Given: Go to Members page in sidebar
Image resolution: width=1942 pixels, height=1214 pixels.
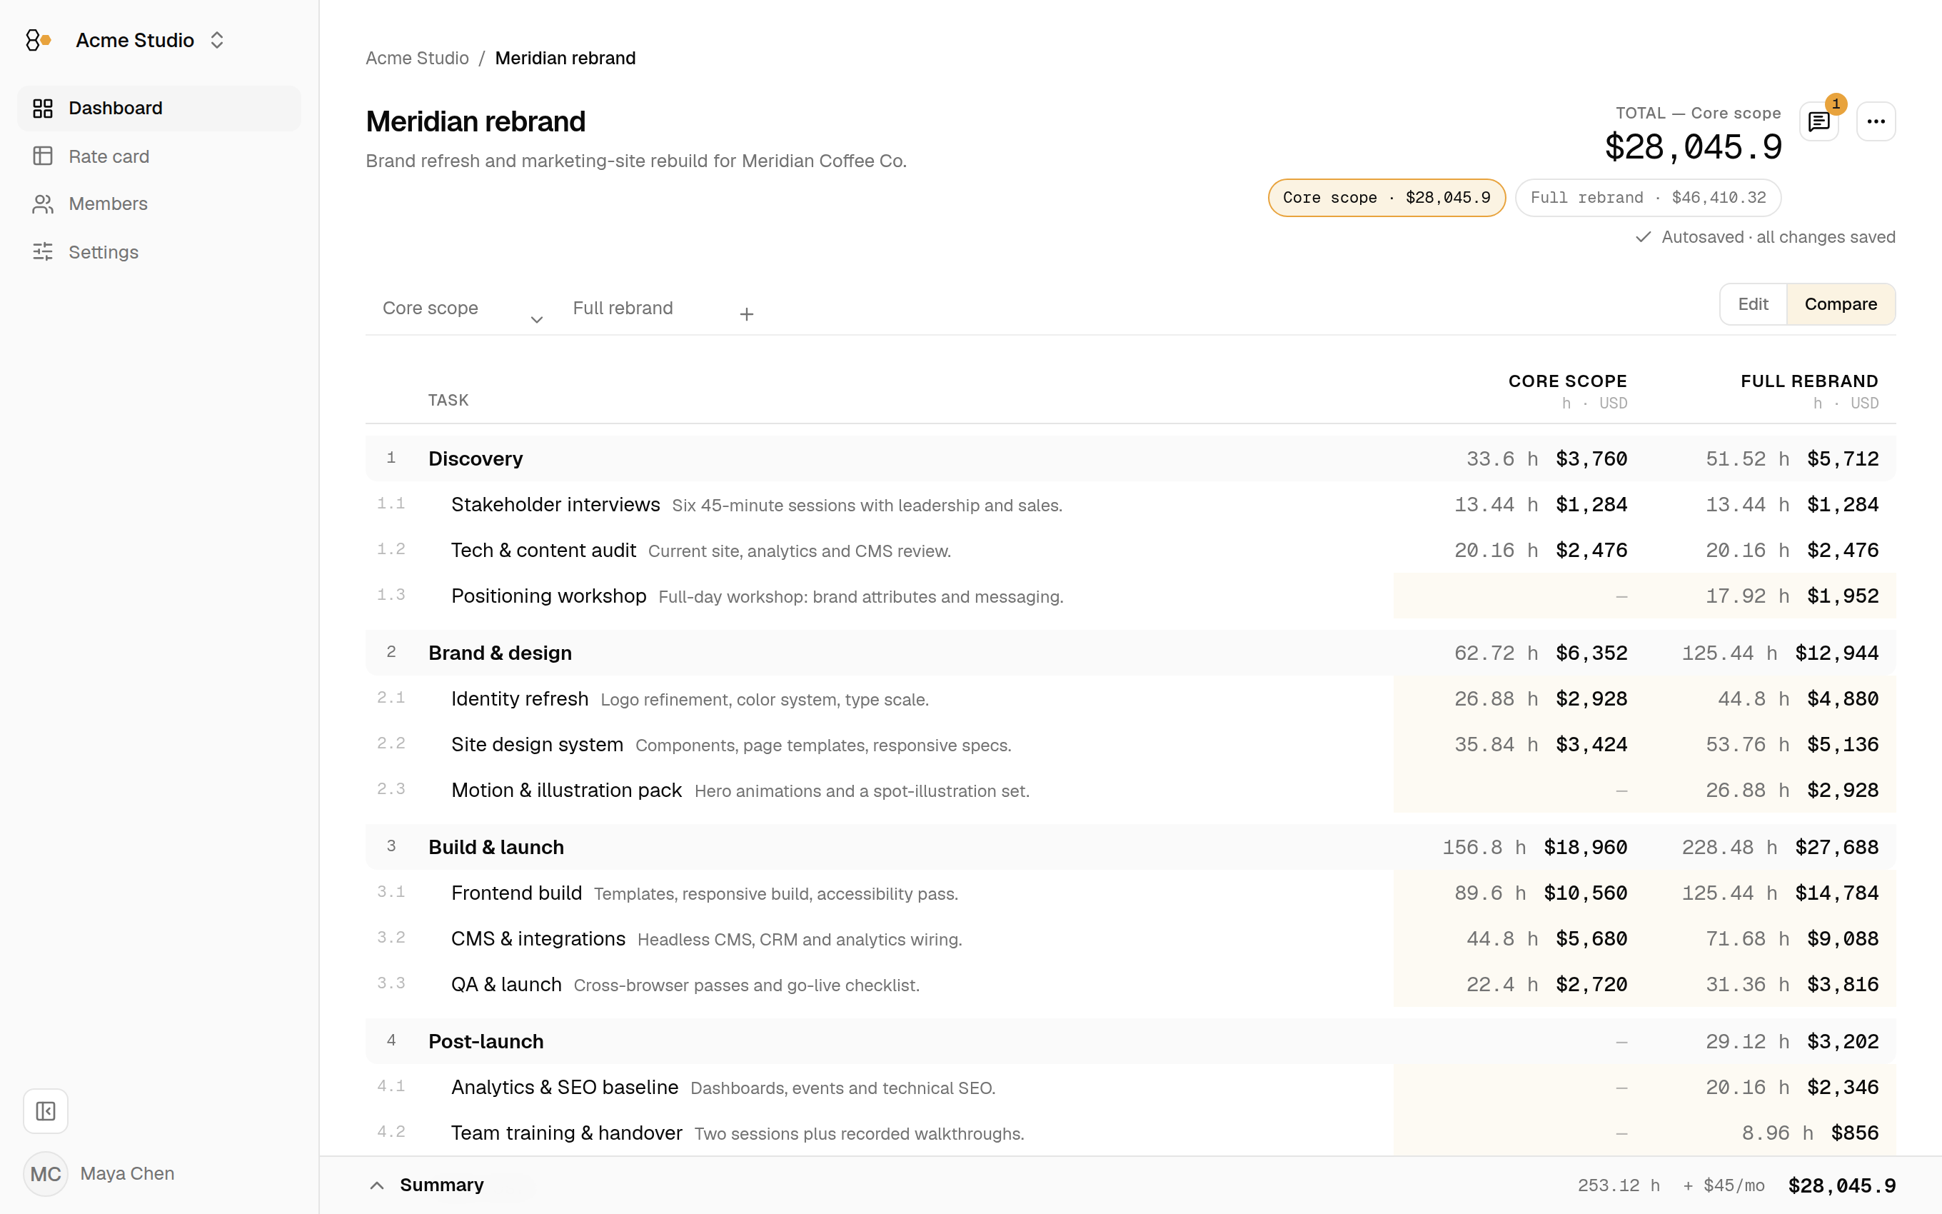Looking at the screenshot, I should (x=159, y=204).
